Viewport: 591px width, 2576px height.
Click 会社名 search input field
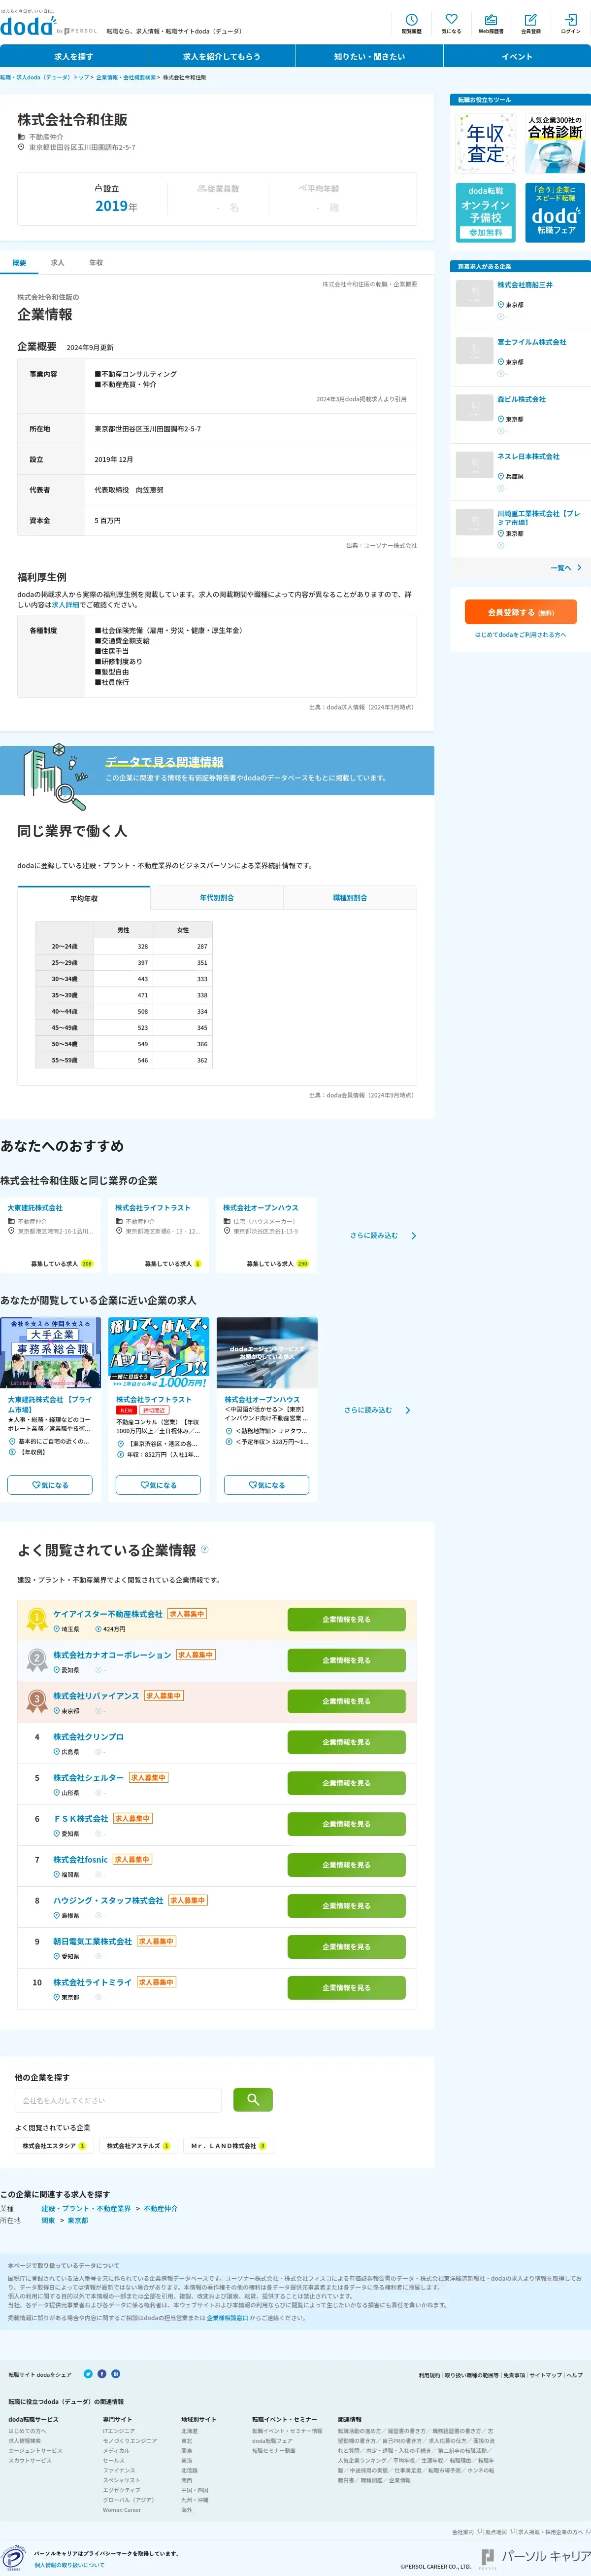118,2100
